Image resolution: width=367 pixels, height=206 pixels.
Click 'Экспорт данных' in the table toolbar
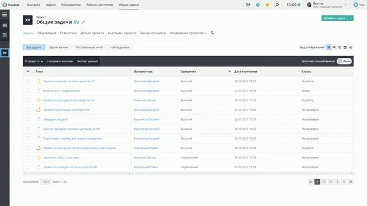[87, 61]
